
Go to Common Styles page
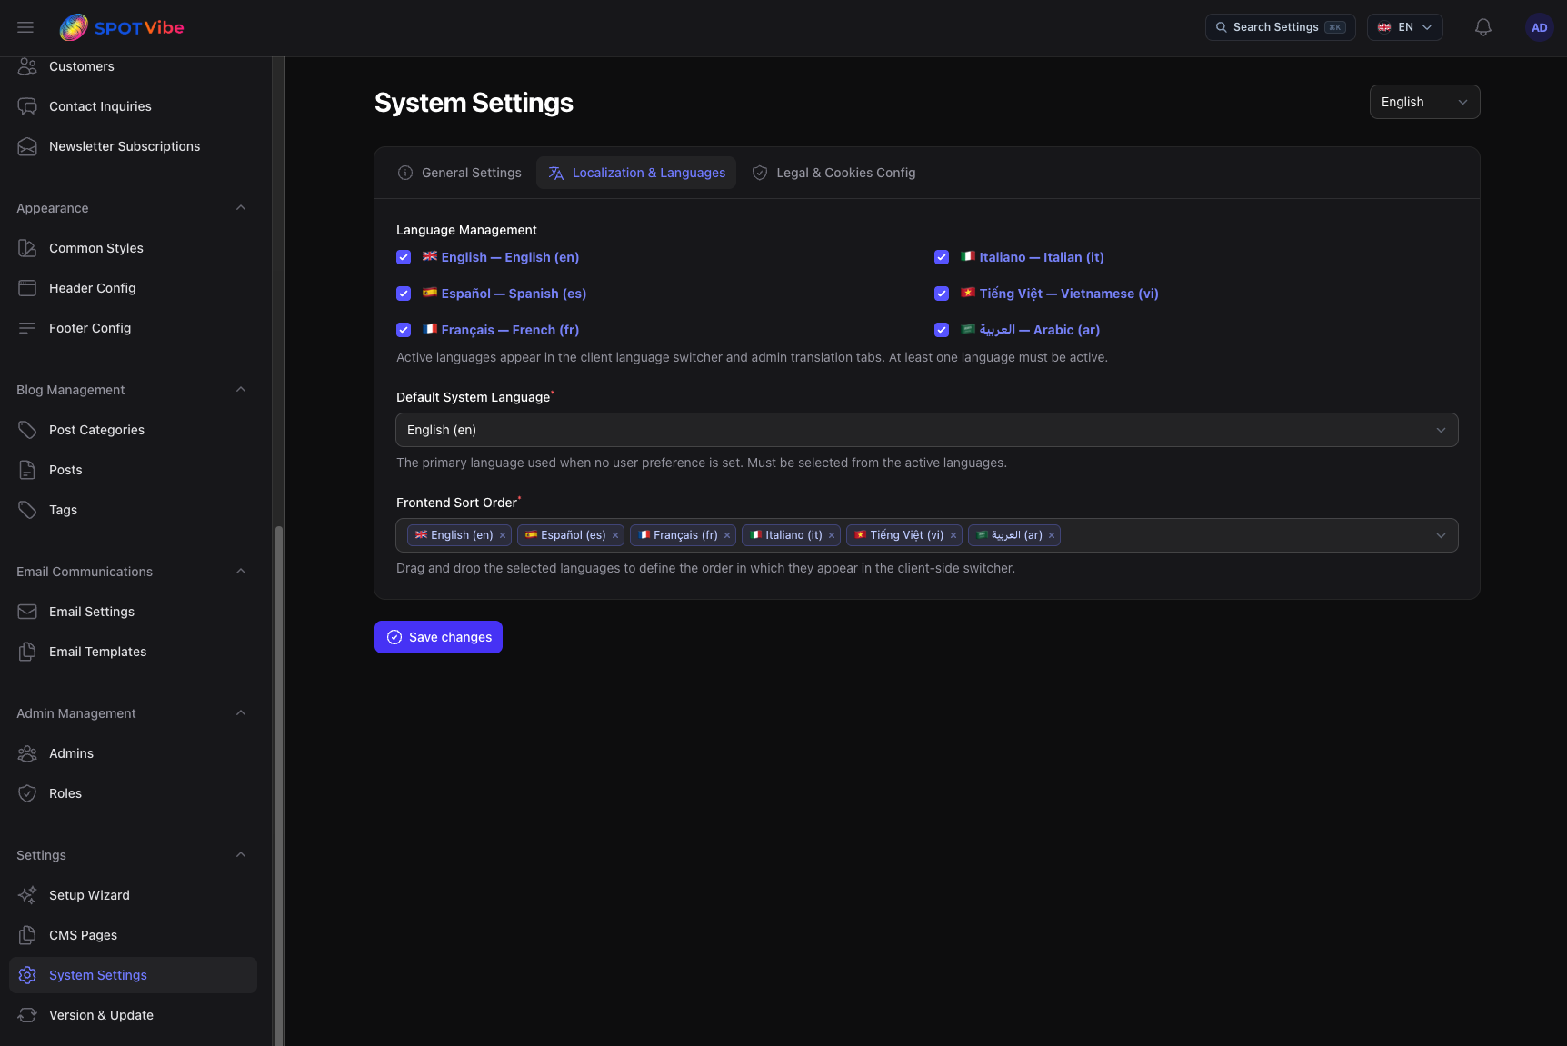133,248
